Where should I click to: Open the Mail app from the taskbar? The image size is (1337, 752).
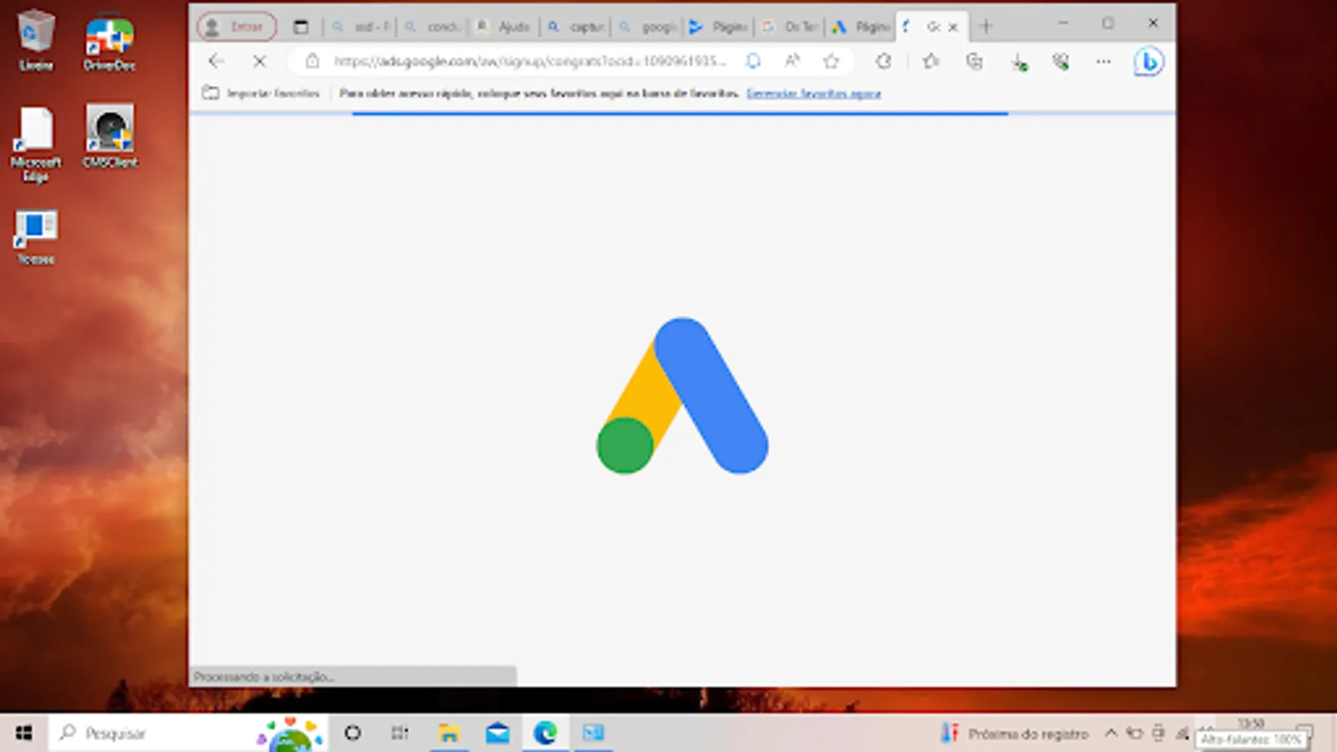(497, 733)
